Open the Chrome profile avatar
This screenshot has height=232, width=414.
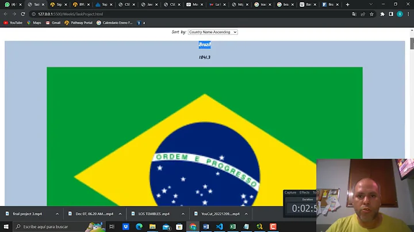pyautogui.click(x=400, y=14)
